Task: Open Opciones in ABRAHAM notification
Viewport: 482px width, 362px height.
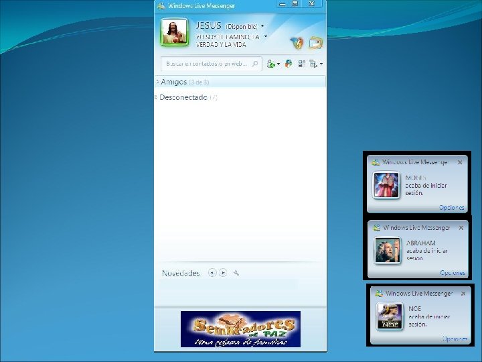Action: click(x=453, y=273)
